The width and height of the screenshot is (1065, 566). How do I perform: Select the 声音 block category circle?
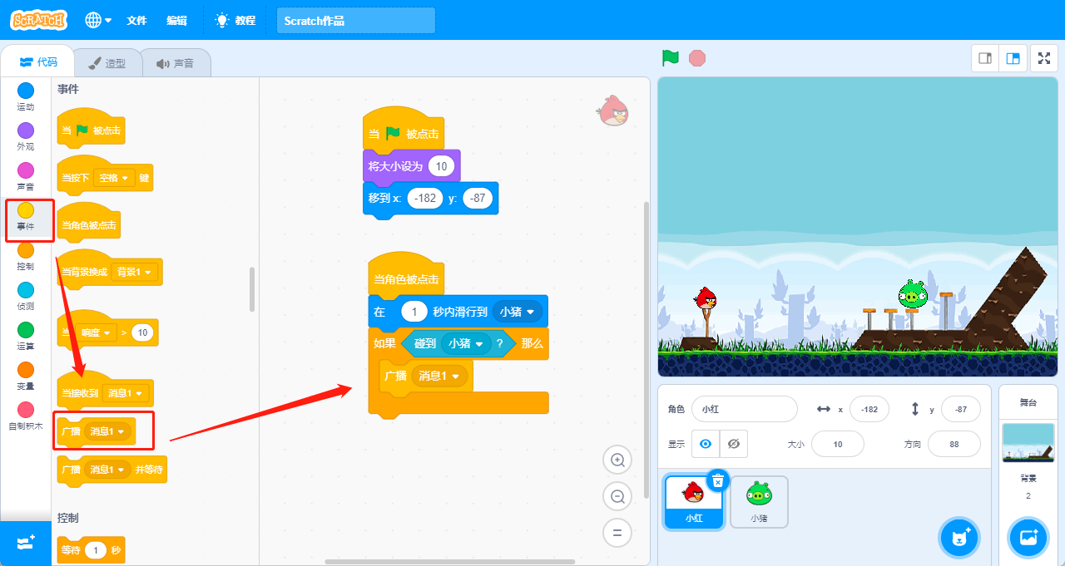tap(26, 170)
